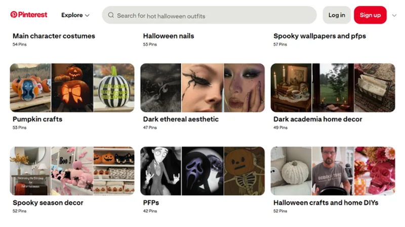
Task: Open the PFPs board title
Action: coord(151,203)
